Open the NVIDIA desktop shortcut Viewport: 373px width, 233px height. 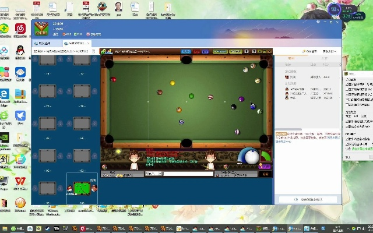5,138
